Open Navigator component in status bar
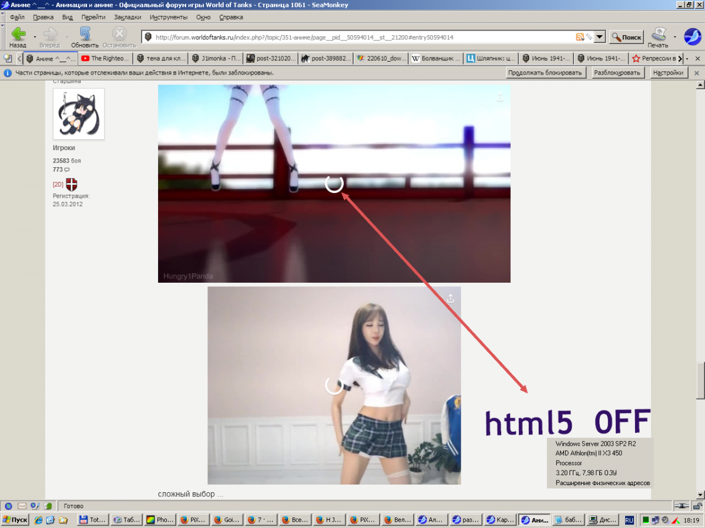The height and width of the screenshot is (528, 705). tap(8, 506)
